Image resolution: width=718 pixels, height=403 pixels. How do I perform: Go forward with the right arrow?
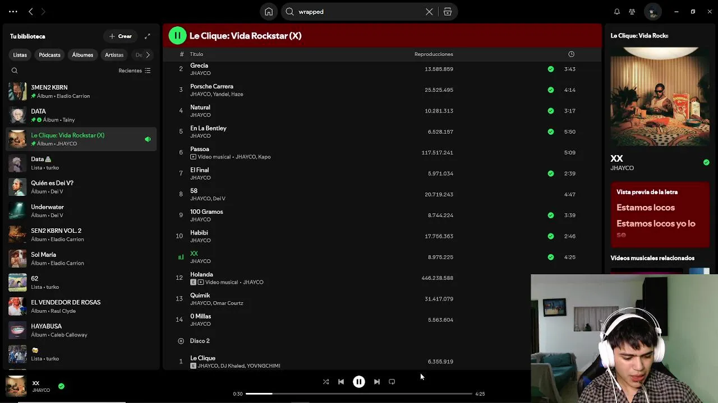coord(43,11)
